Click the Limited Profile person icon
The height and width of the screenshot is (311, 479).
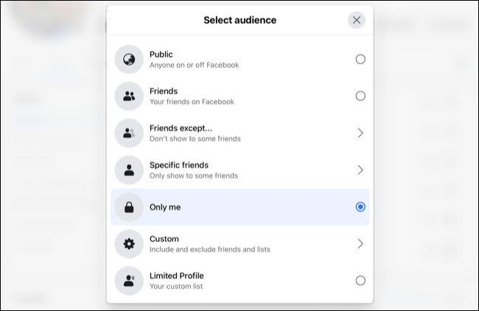[129, 280]
